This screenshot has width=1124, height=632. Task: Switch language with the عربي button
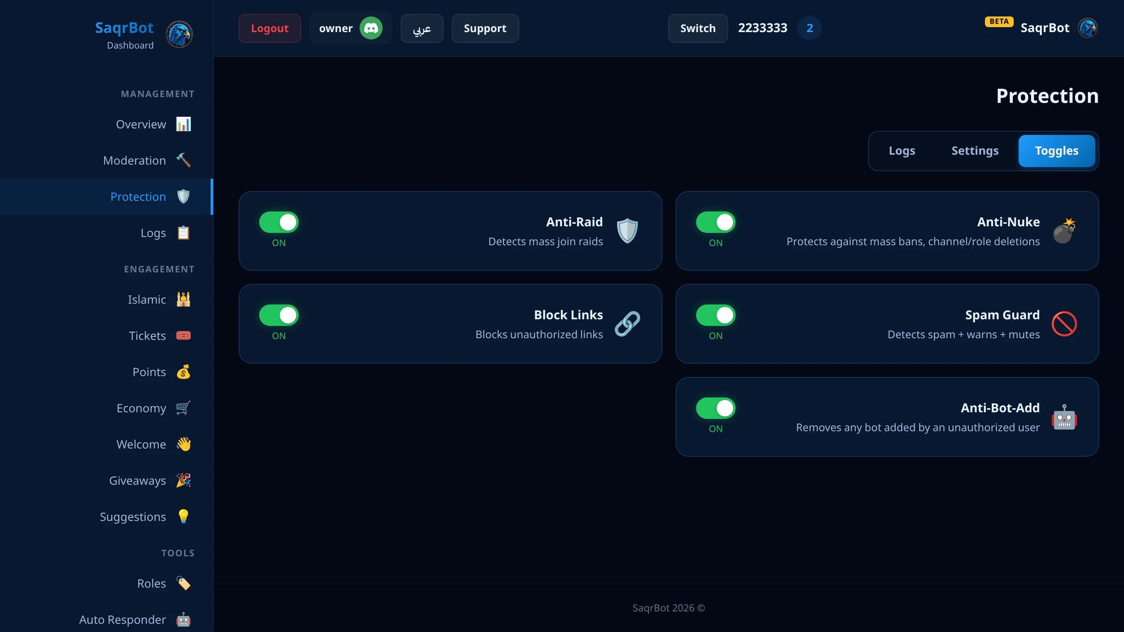click(x=422, y=28)
